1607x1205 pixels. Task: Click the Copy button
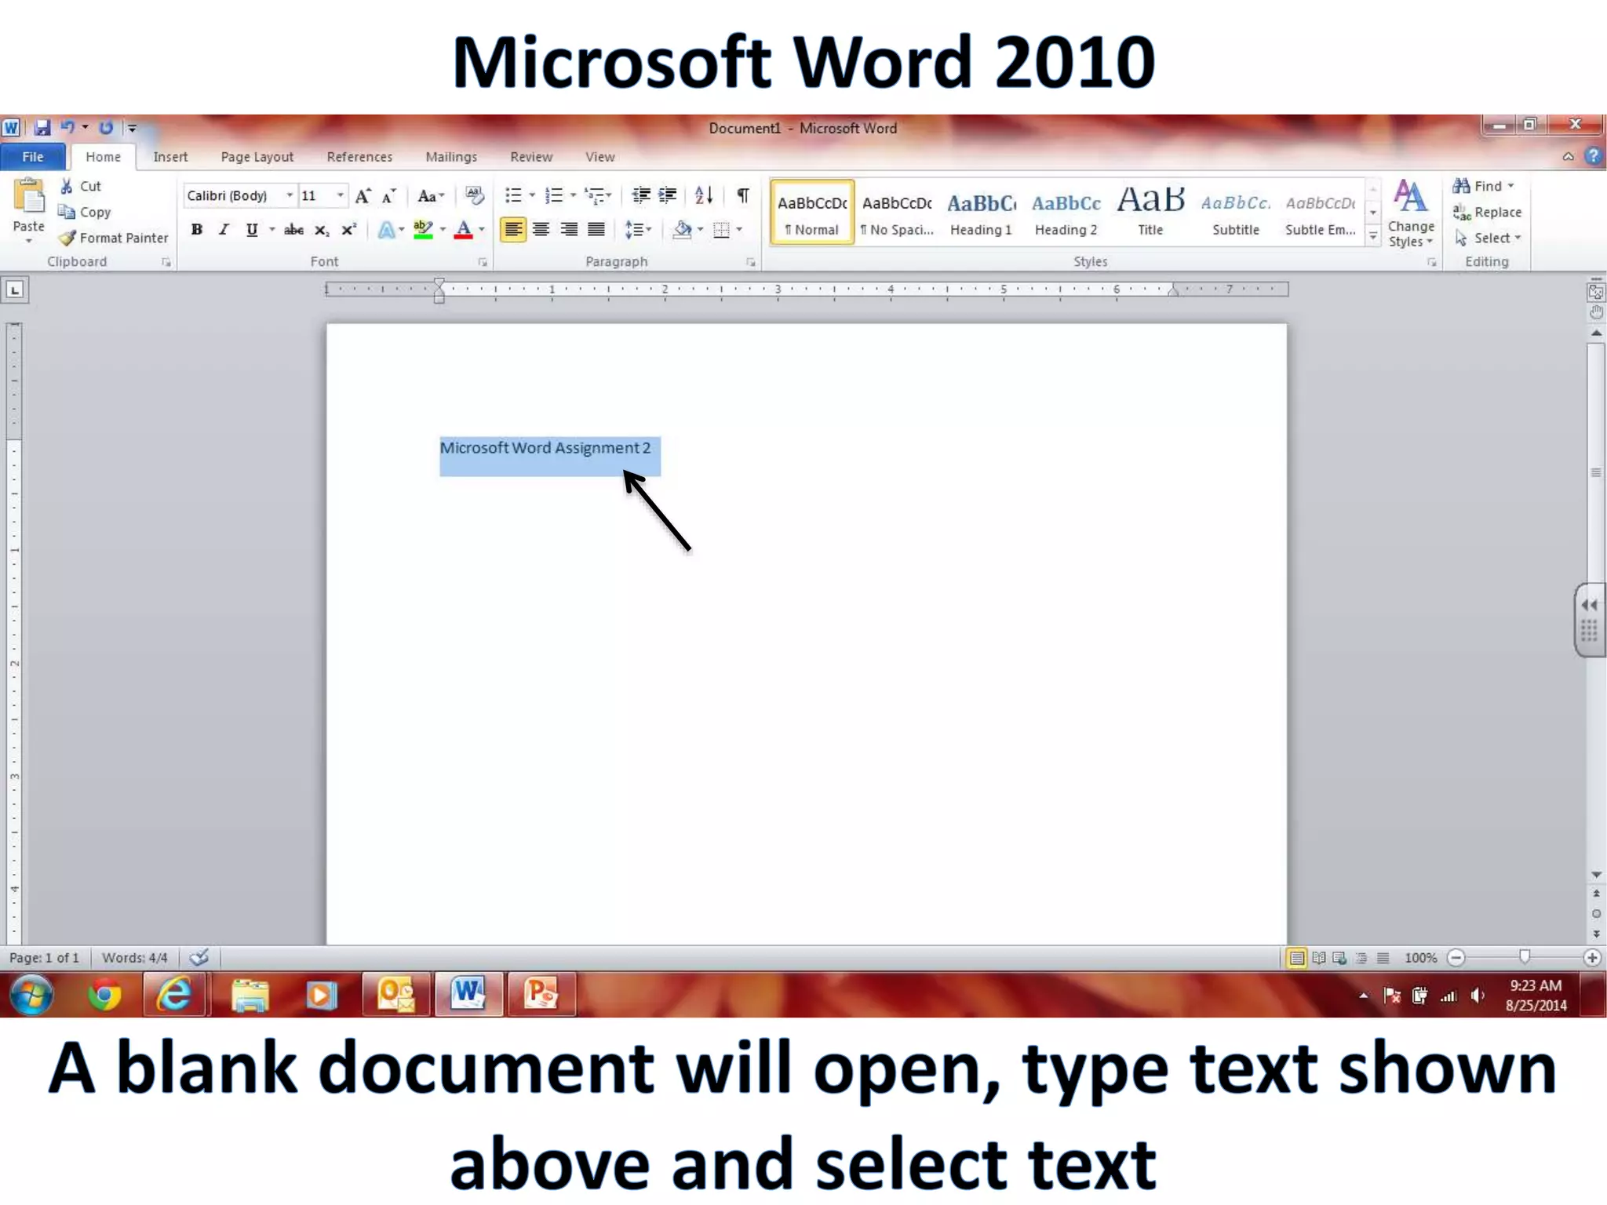point(85,212)
